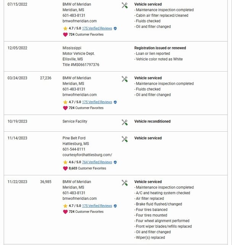This screenshot has height=245, width=232.
Task: View 175 Verified Reviews in the 11/22/2023 entry
Action: point(97,206)
